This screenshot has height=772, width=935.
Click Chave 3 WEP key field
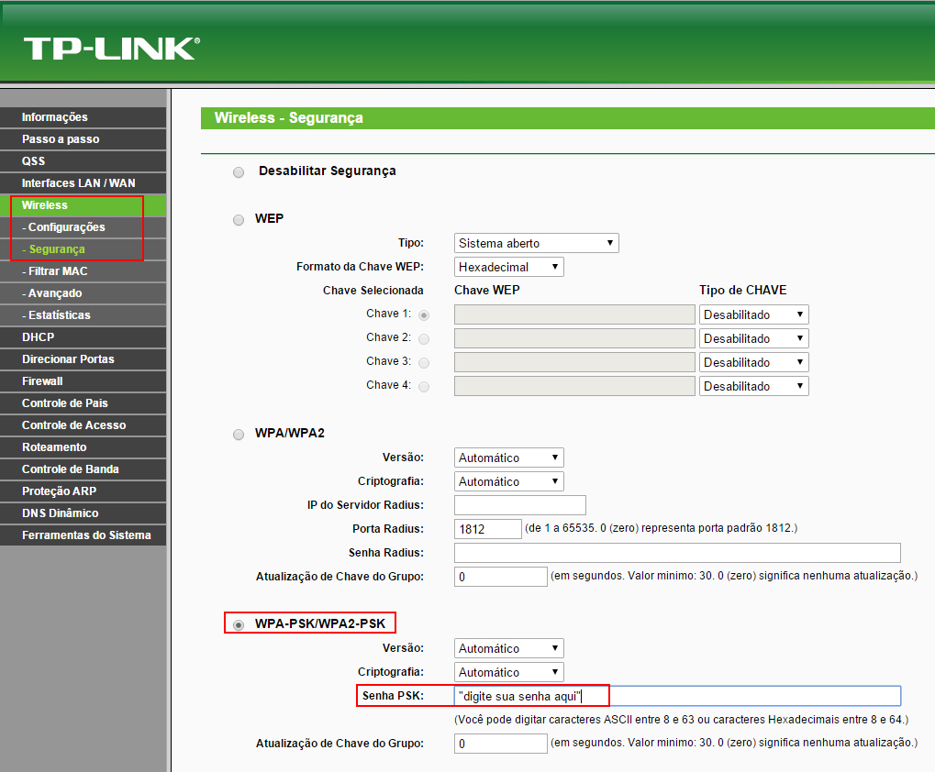coord(574,362)
